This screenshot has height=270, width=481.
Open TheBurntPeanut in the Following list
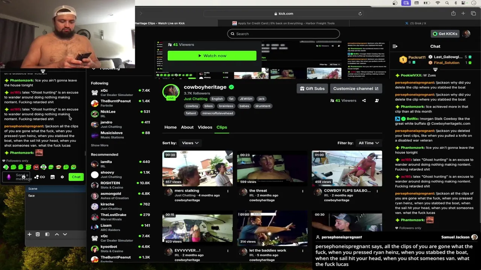pyautogui.click(x=120, y=103)
